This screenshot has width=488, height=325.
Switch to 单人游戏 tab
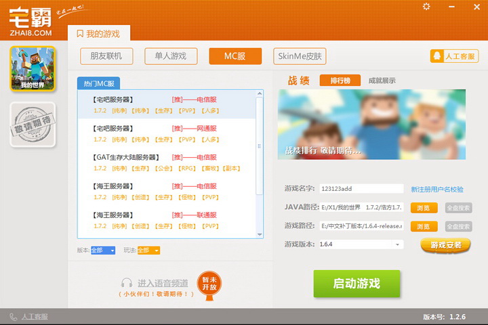click(171, 56)
